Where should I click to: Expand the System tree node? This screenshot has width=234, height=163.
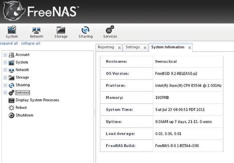click(x=5, y=62)
